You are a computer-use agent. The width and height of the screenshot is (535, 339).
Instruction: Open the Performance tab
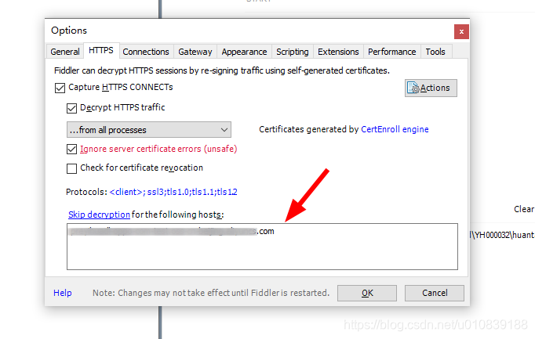pos(392,52)
